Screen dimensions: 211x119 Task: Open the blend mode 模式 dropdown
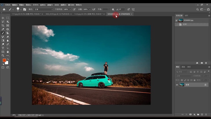tap(43, 9)
